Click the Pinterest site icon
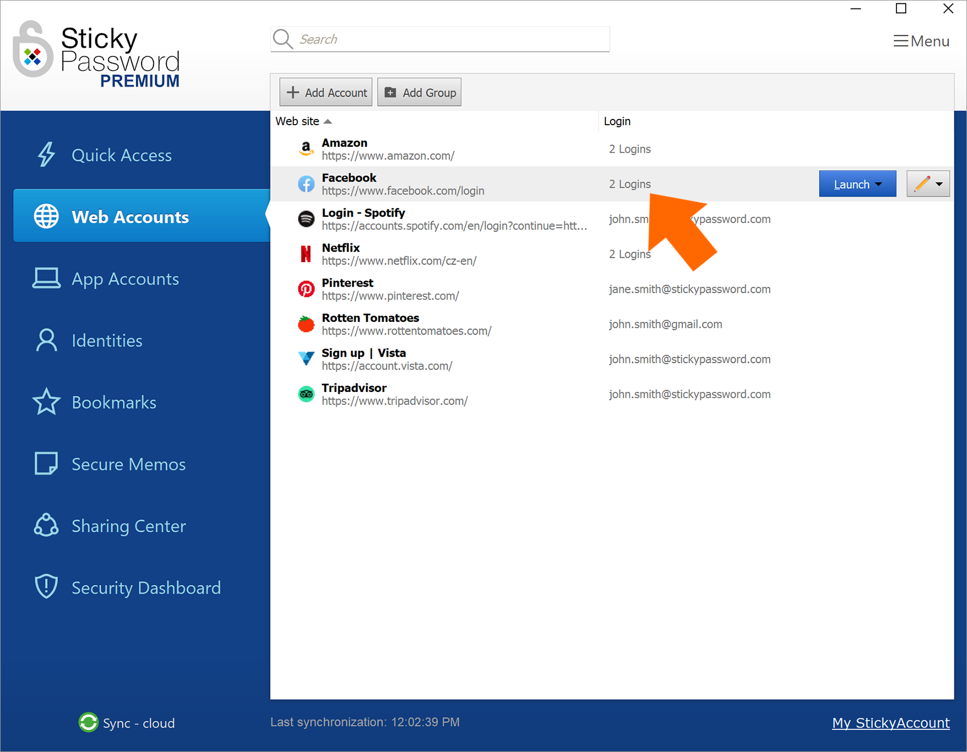The height and width of the screenshot is (752, 967). (x=306, y=289)
